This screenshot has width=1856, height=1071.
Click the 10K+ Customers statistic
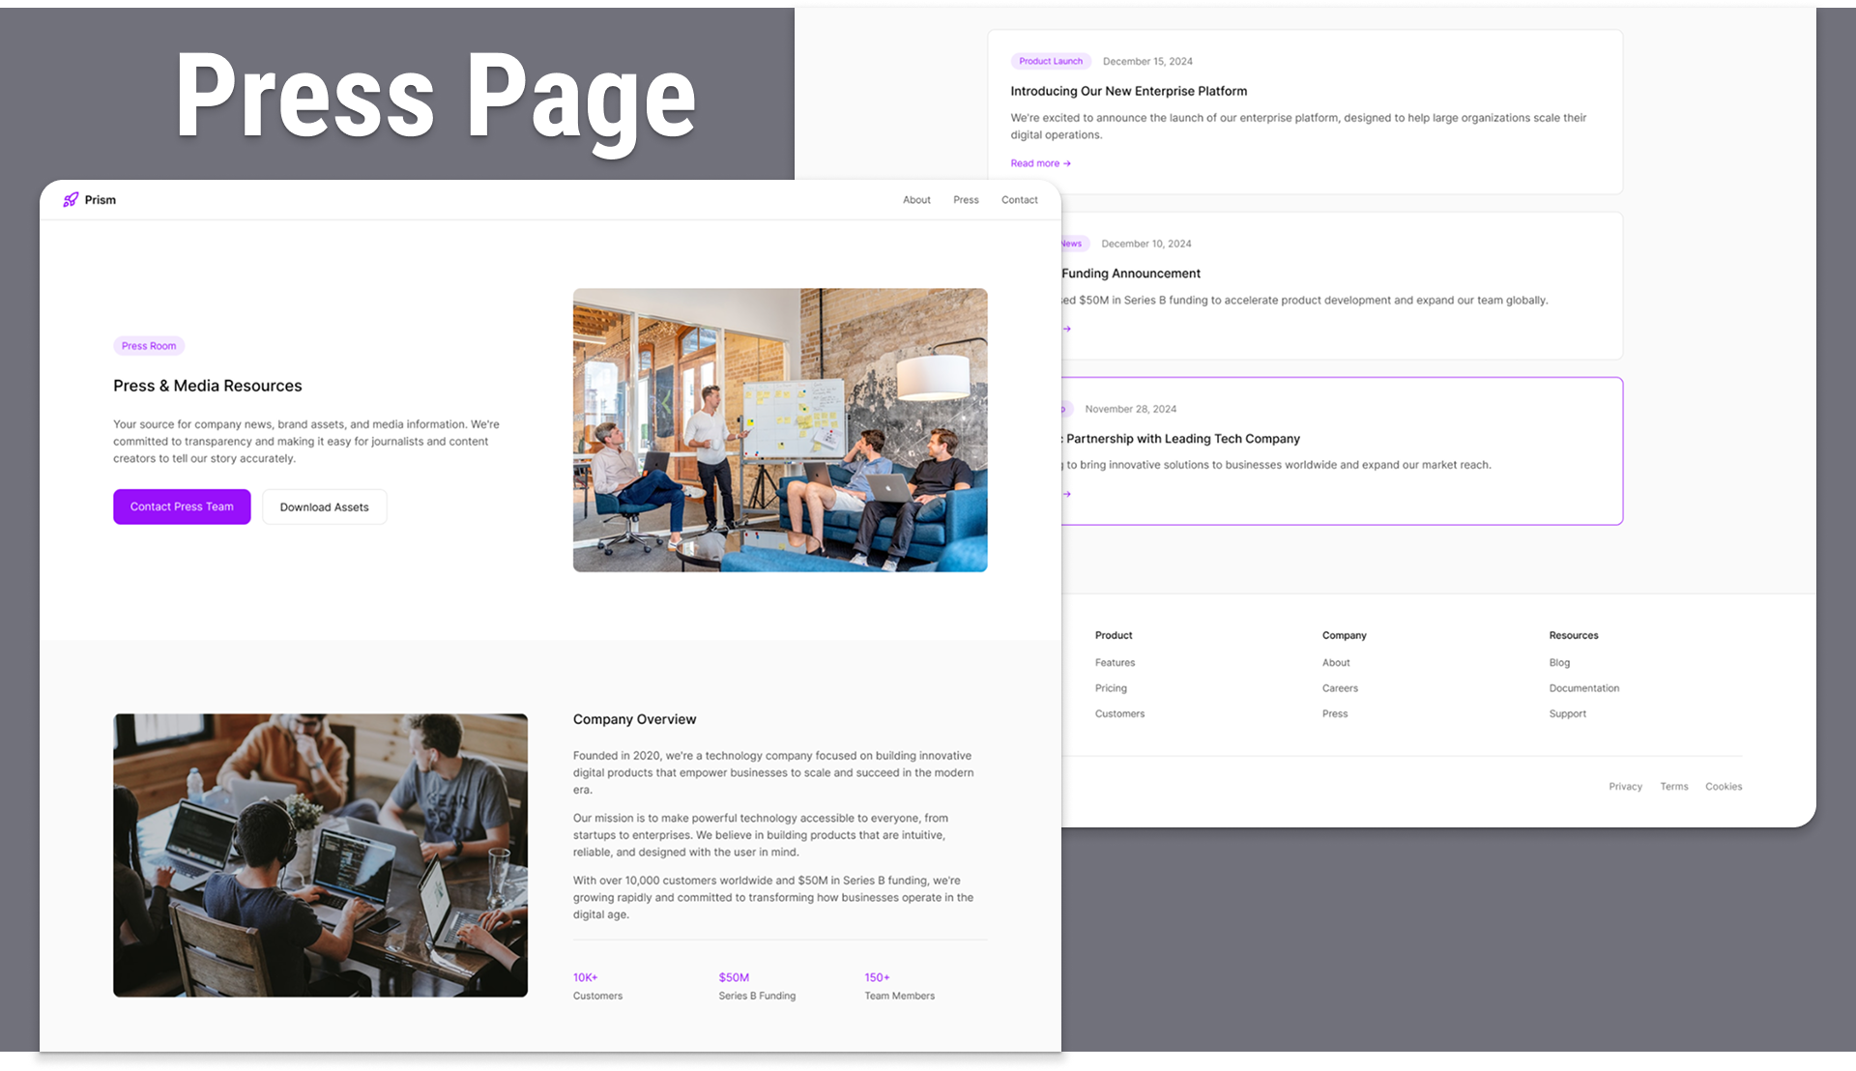pyautogui.click(x=597, y=986)
